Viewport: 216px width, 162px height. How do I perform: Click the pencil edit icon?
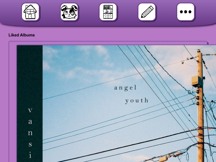tap(147, 12)
